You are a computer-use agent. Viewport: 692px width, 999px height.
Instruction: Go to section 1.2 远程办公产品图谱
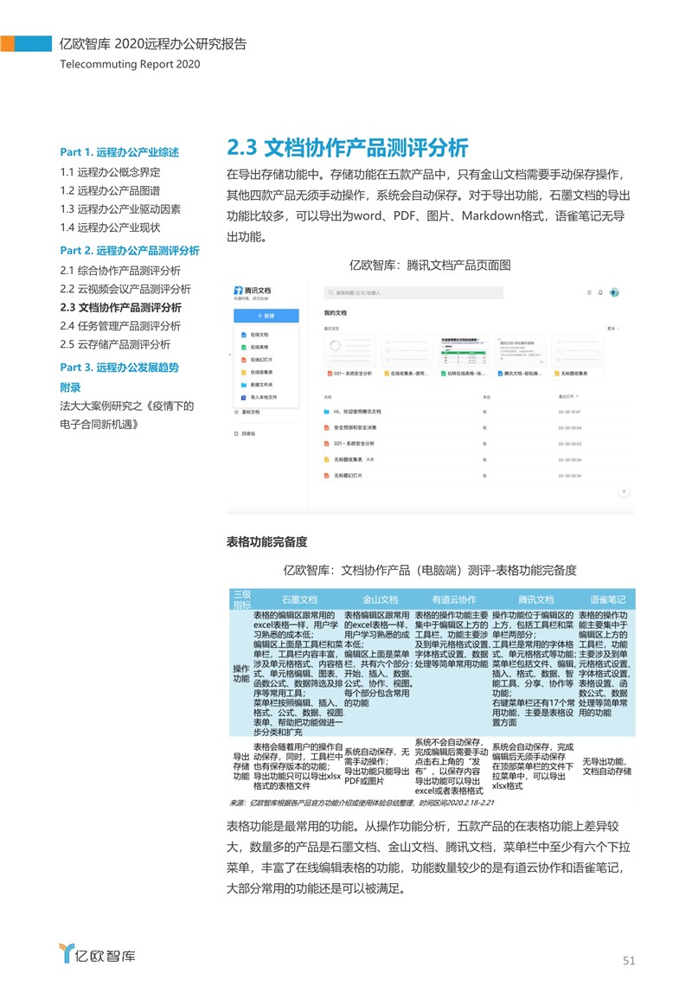(110, 190)
